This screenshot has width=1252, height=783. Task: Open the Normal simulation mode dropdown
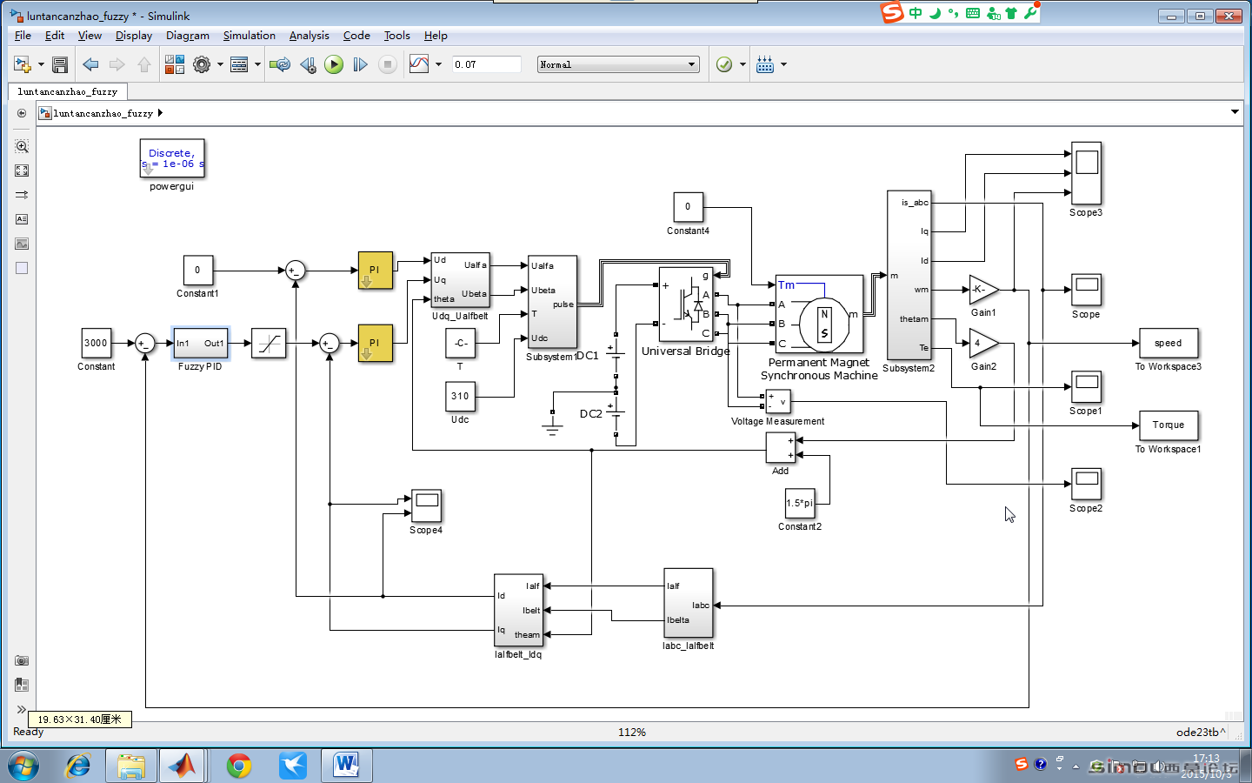(618, 64)
